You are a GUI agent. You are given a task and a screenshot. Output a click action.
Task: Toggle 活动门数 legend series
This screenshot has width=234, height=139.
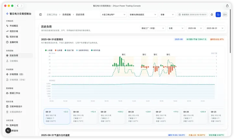(x=69, y=50)
